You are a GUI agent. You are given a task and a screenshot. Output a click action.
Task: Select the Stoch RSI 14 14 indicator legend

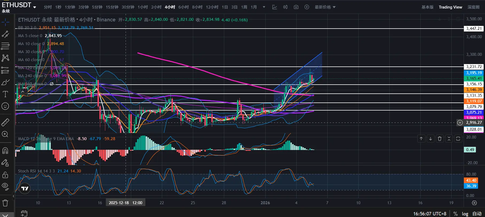click(x=36, y=171)
